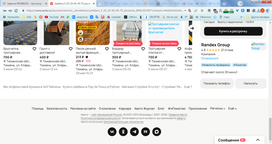Open browser downloads arrow icon
The height and width of the screenshot is (144, 272).
coord(258,11)
